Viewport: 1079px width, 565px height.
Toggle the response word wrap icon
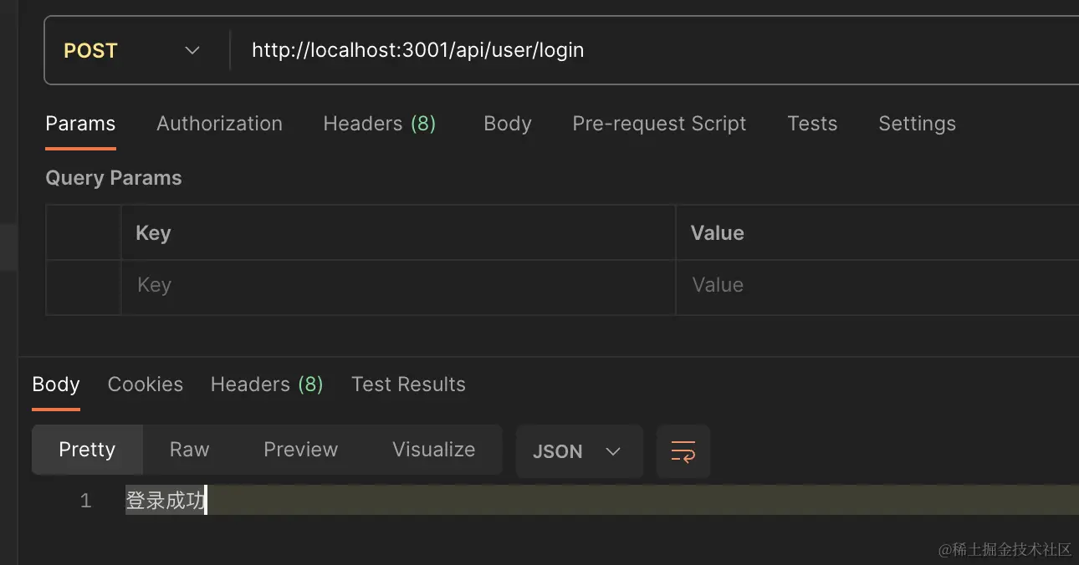click(683, 451)
